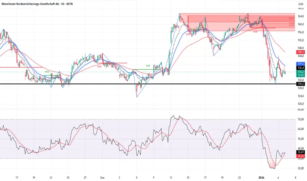Click the 2026 year label on time axis

pyautogui.click(x=262, y=178)
